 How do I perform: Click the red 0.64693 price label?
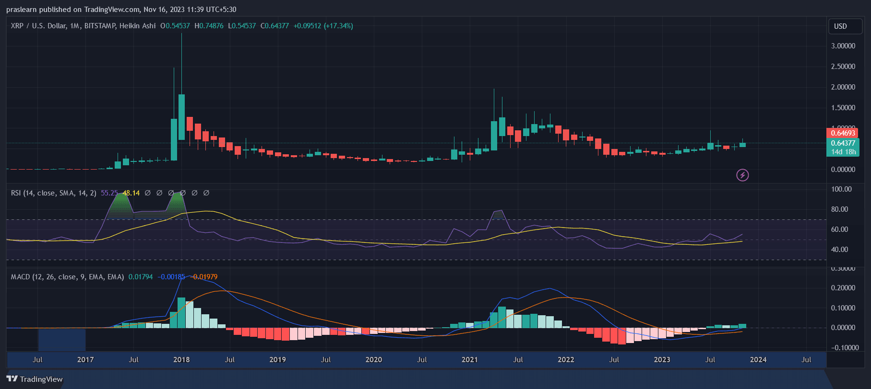coord(843,133)
